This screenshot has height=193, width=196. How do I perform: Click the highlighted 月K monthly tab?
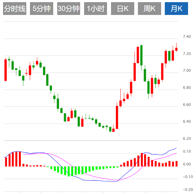point(176,9)
